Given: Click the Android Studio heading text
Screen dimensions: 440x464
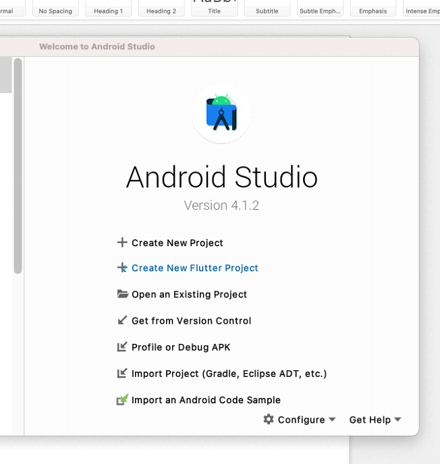Looking at the screenshot, I should coord(222,177).
